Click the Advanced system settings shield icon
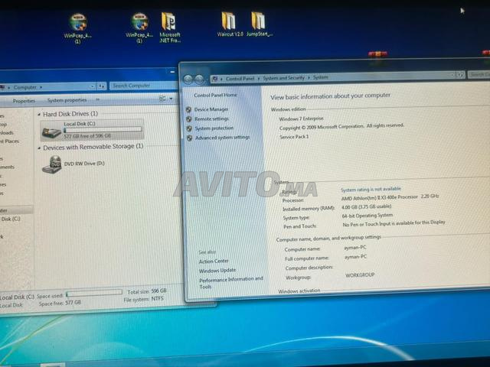 coord(189,138)
